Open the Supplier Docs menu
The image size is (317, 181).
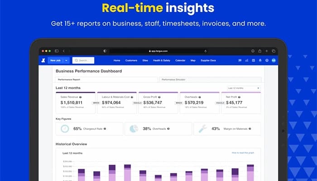tap(208, 60)
